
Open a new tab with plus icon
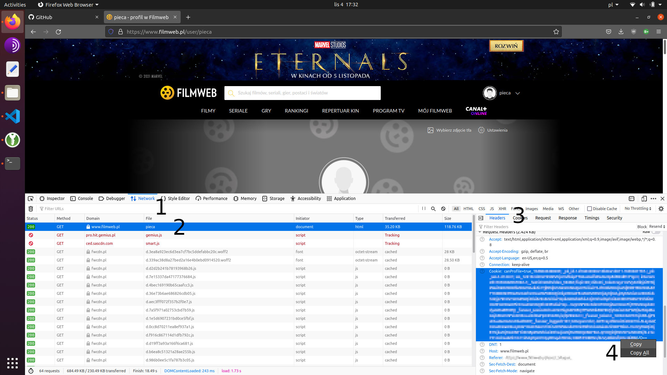[x=188, y=17]
